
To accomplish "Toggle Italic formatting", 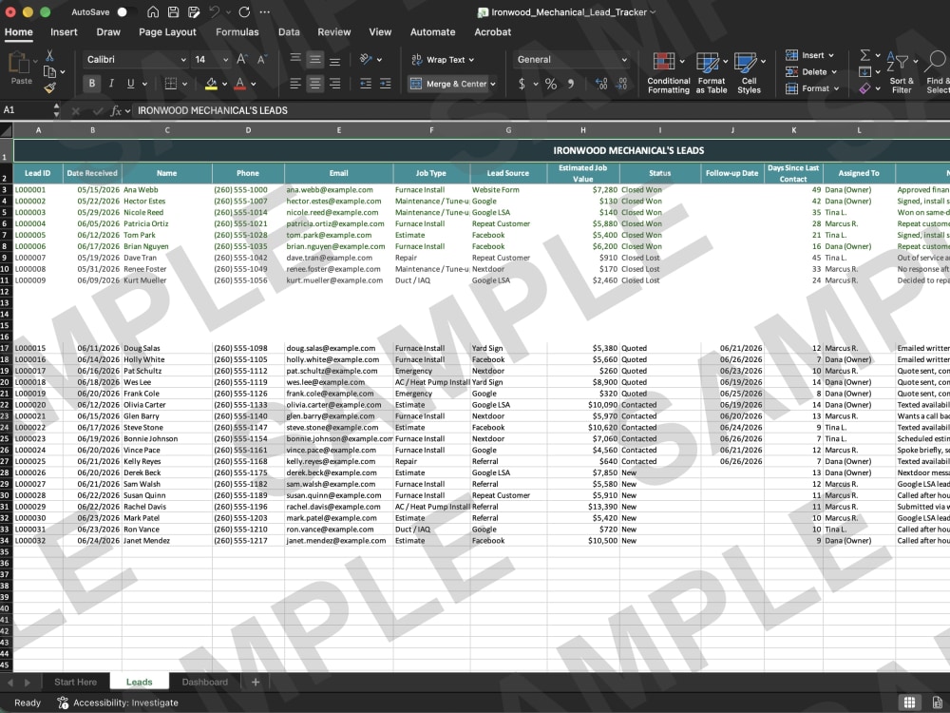I will coord(111,84).
